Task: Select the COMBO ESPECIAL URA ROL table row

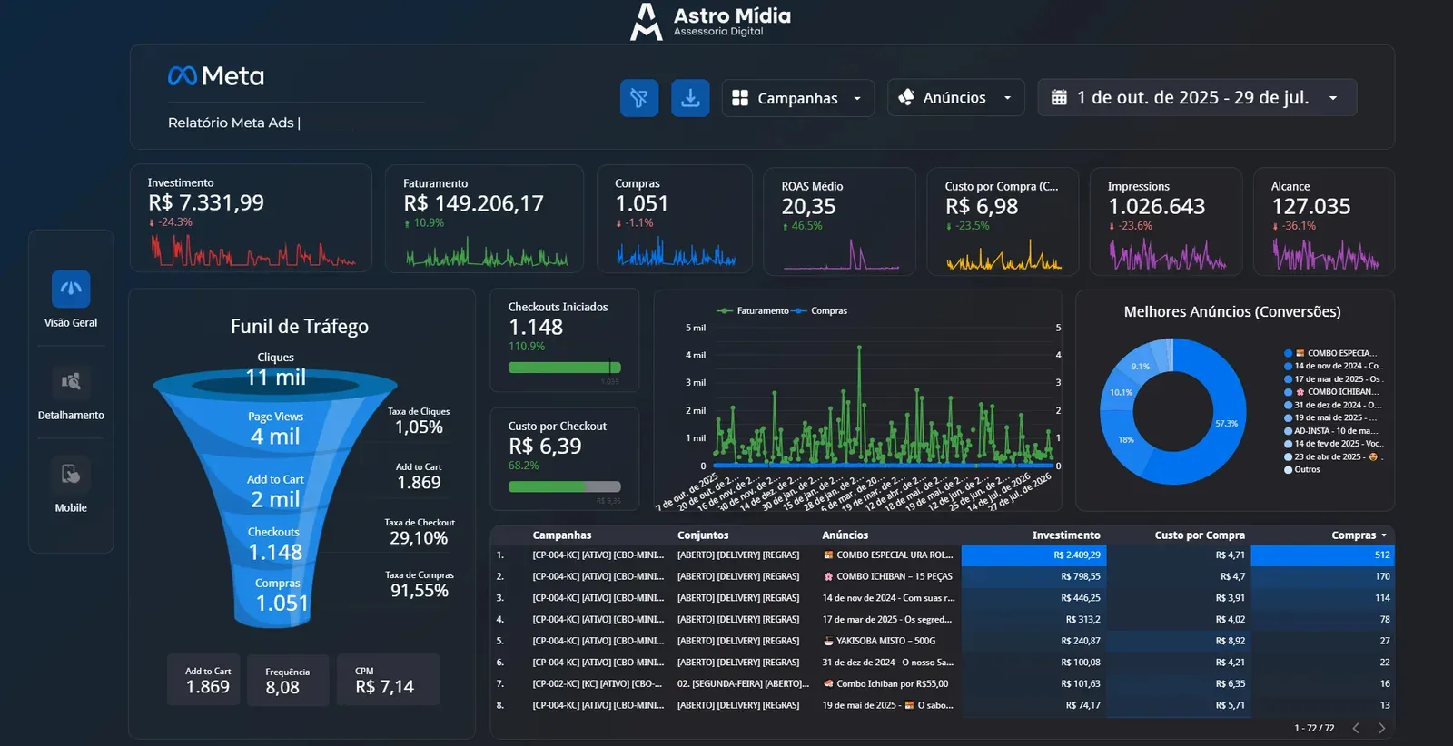Action: pos(943,555)
